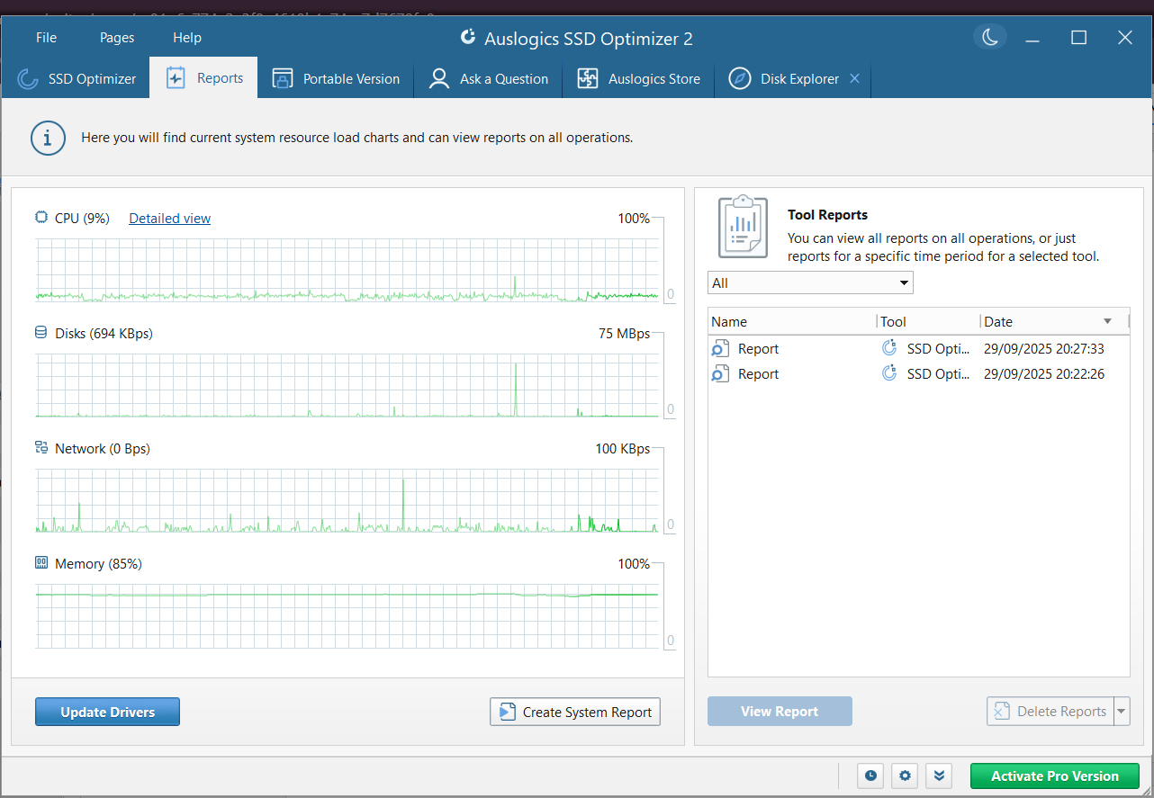Open the File menu
Viewport: 1154px width, 798px height.
coord(45,38)
